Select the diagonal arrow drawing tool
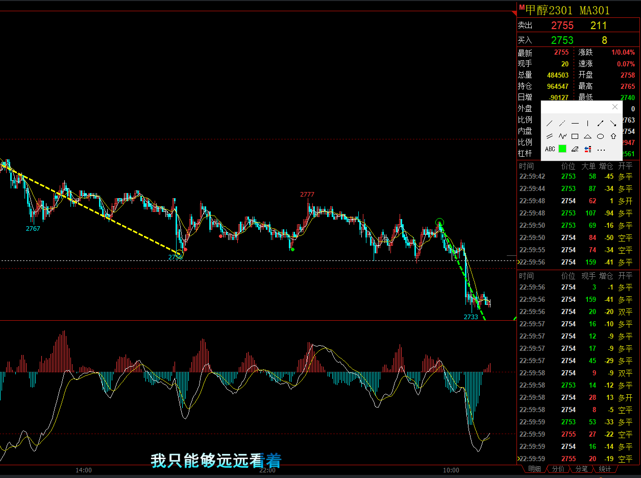Screen dimensions: 641x478 [613, 123]
